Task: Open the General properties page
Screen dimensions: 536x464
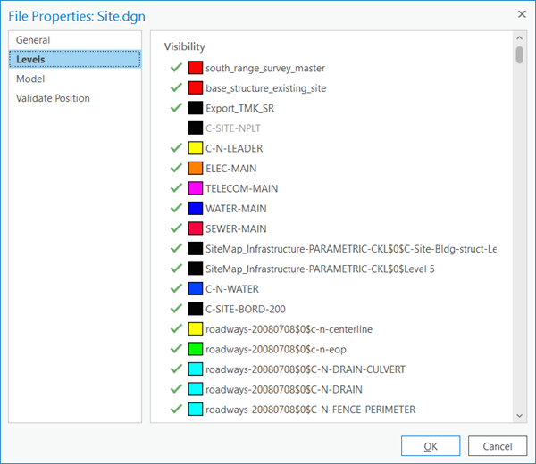Action: pyautogui.click(x=33, y=40)
